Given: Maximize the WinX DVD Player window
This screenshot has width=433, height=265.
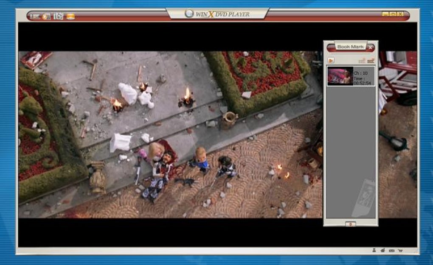Looking at the screenshot, I should [x=393, y=14].
